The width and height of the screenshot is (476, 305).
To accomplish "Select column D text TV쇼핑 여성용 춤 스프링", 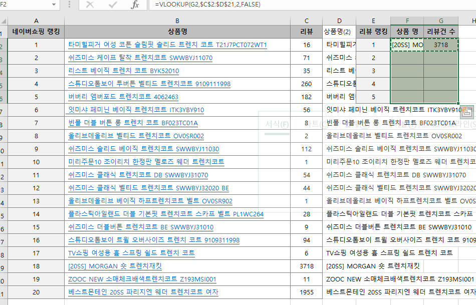I will tap(389, 253).
